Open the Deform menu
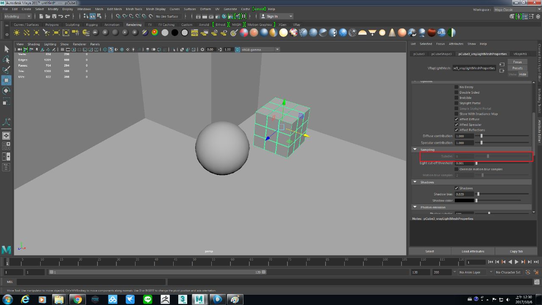This screenshot has height=305, width=542. point(205,9)
